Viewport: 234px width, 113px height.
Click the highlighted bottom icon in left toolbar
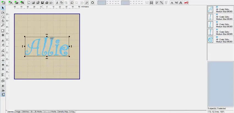click(3, 95)
